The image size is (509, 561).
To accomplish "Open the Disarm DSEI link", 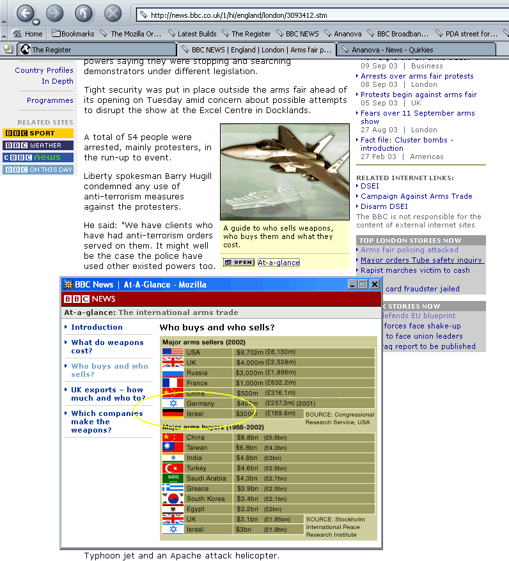I will [x=384, y=206].
